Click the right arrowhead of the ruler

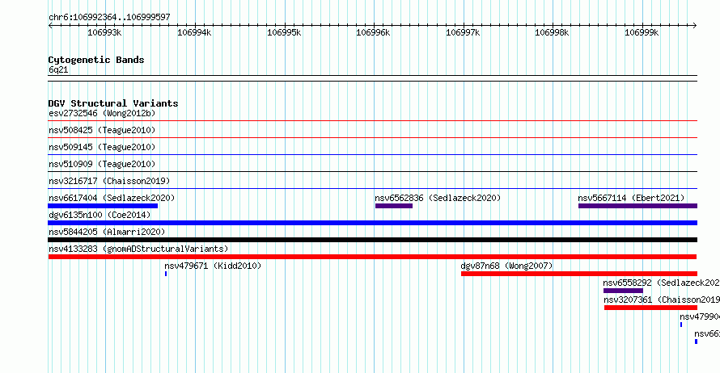click(x=695, y=26)
